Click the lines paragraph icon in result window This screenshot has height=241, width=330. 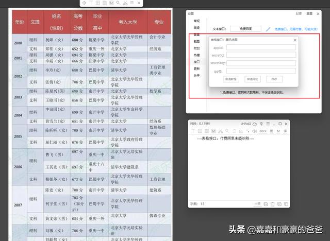[234, 131]
